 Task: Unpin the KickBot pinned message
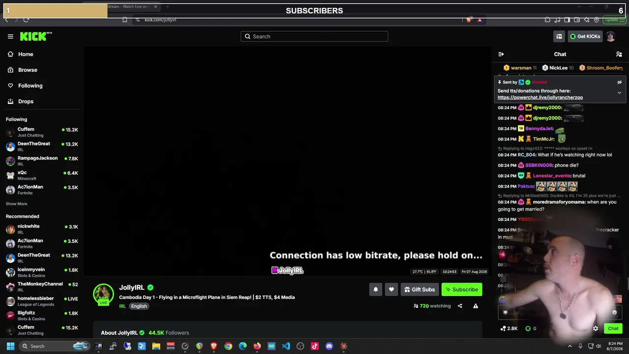[x=620, y=82]
